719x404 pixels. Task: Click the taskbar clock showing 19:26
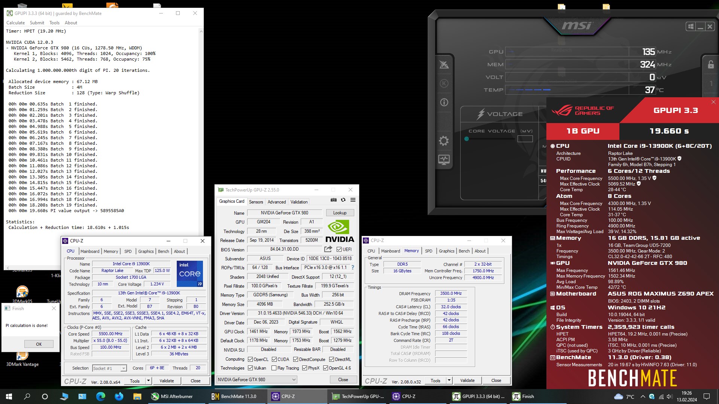687,397
